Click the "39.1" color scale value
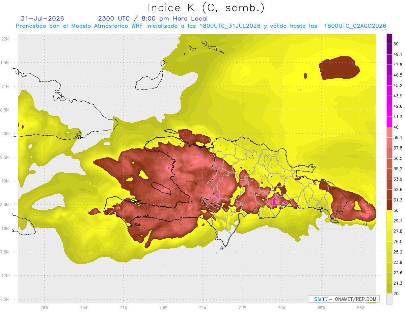The image size is (405, 312). point(398,137)
